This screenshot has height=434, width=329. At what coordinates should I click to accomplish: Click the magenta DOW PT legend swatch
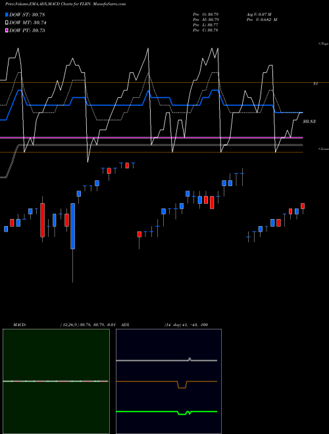[7, 30]
